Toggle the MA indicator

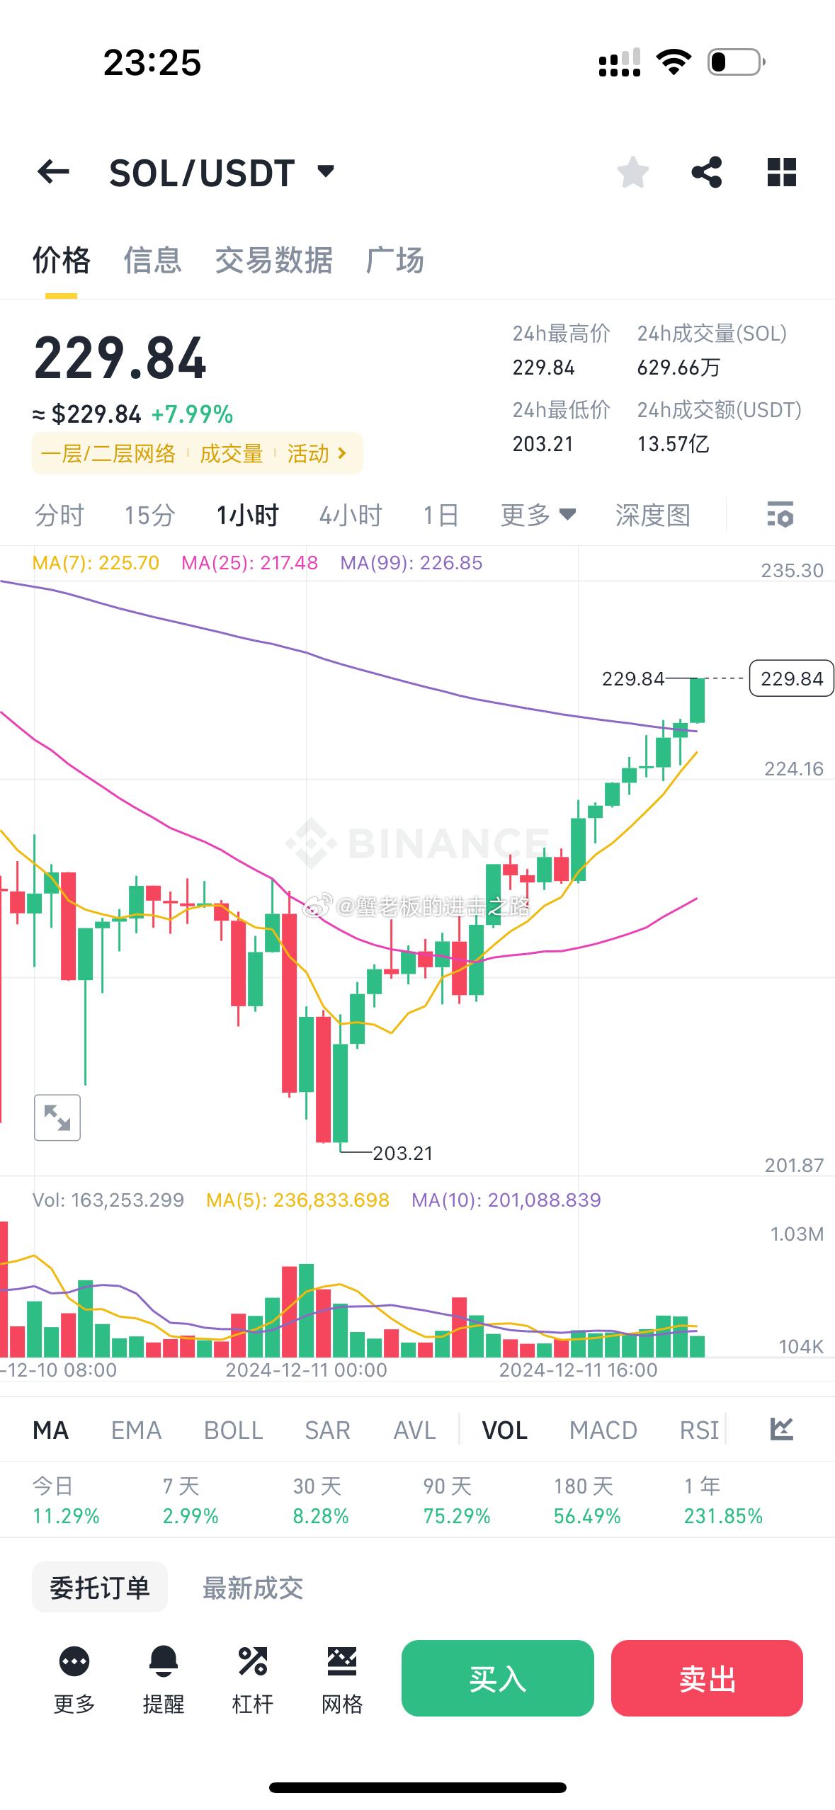coord(50,1430)
